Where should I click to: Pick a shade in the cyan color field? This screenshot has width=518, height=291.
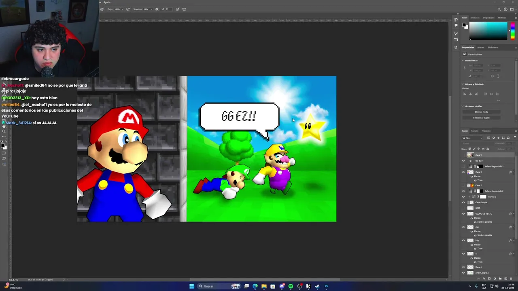488,31
